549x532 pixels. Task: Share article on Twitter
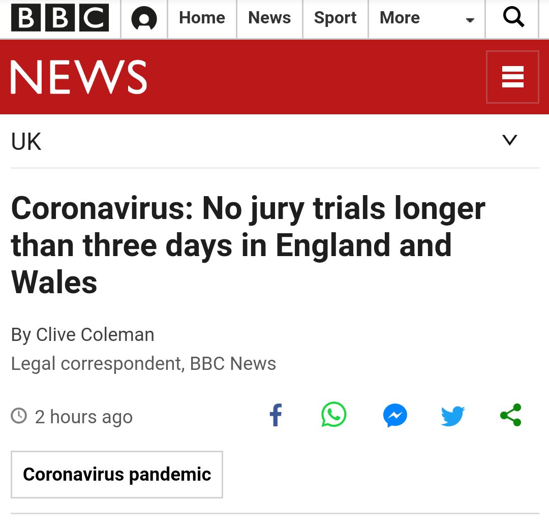point(452,416)
